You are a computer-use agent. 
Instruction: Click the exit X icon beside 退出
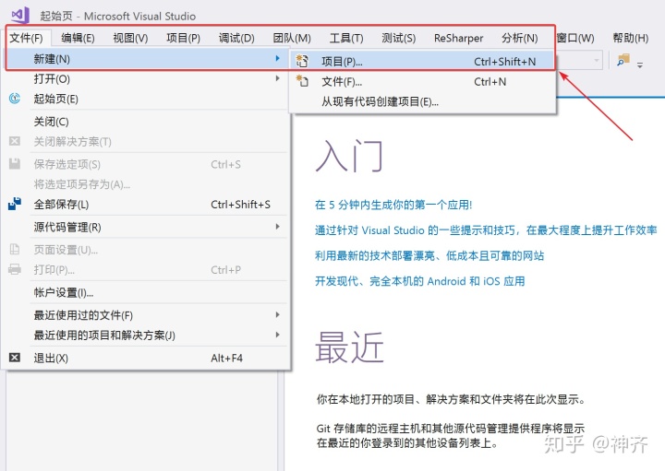tap(15, 358)
